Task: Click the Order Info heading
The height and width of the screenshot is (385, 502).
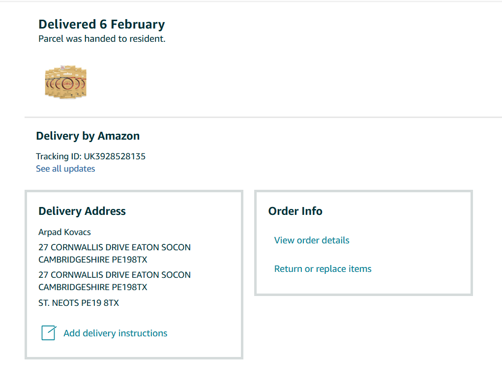Action: (x=295, y=211)
